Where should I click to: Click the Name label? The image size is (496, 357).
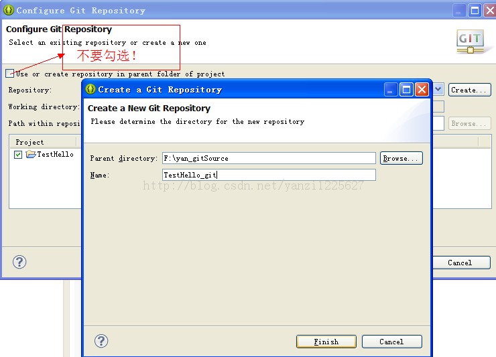click(100, 175)
